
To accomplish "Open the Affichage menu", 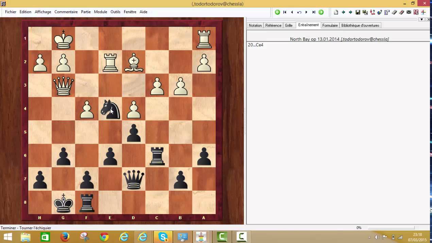I will pyautogui.click(x=43, y=12).
